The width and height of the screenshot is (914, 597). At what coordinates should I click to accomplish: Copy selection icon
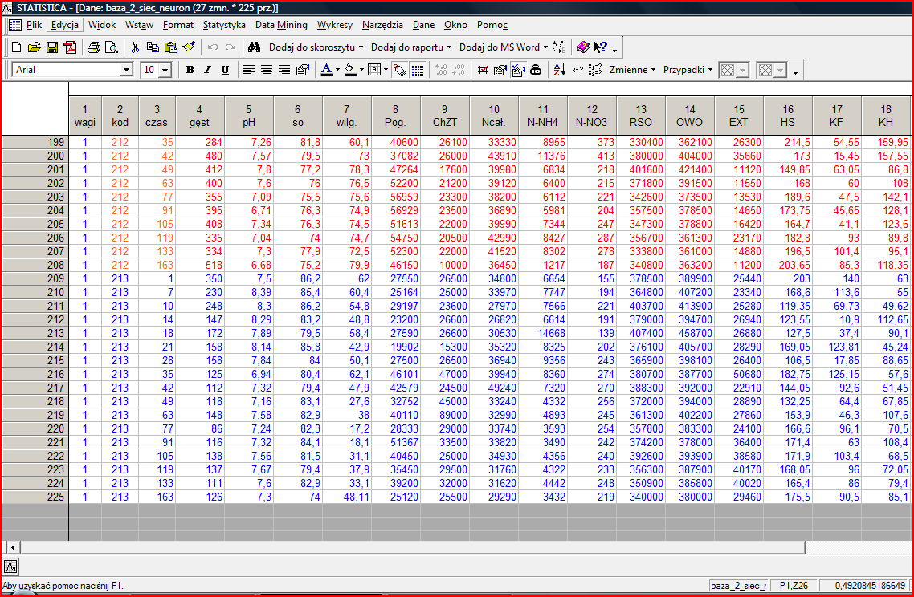point(153,47)
